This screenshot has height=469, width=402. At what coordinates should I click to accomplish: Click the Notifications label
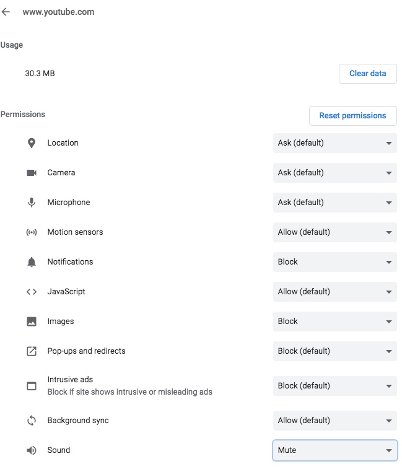pos(70,262)
